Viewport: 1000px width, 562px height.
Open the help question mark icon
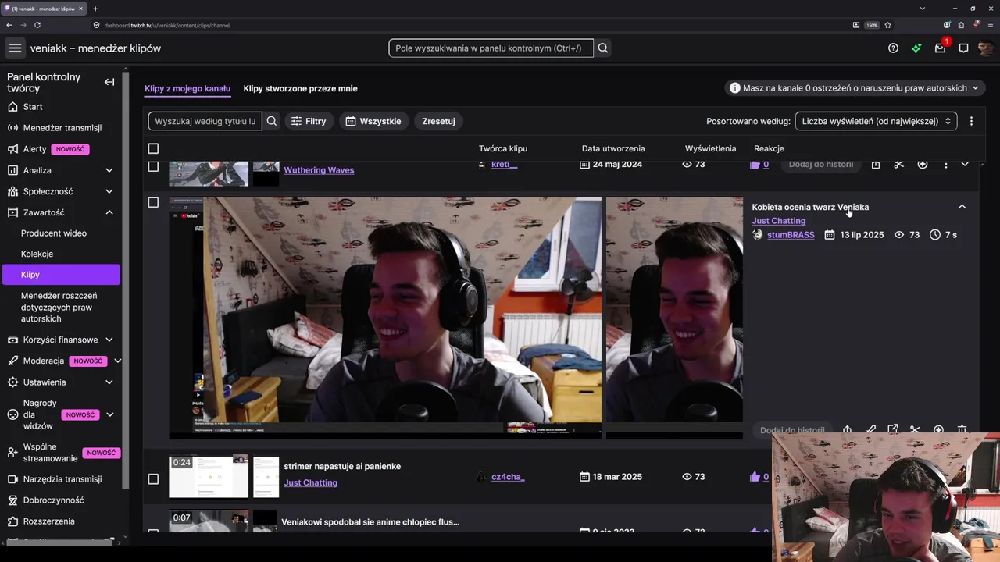pos(893,48)
